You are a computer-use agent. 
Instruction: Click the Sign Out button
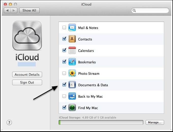(27, 82)
